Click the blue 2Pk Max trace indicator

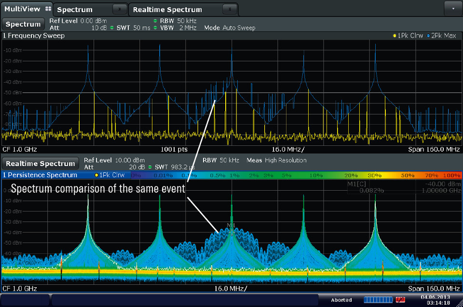(x=428, y=36)
